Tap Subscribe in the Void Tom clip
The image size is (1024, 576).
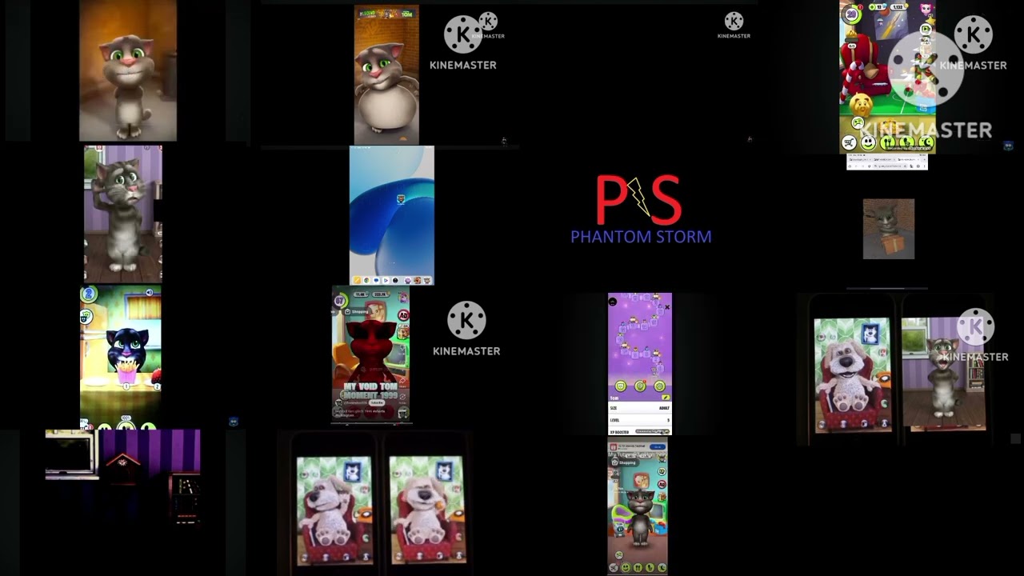tap(377, 402)
